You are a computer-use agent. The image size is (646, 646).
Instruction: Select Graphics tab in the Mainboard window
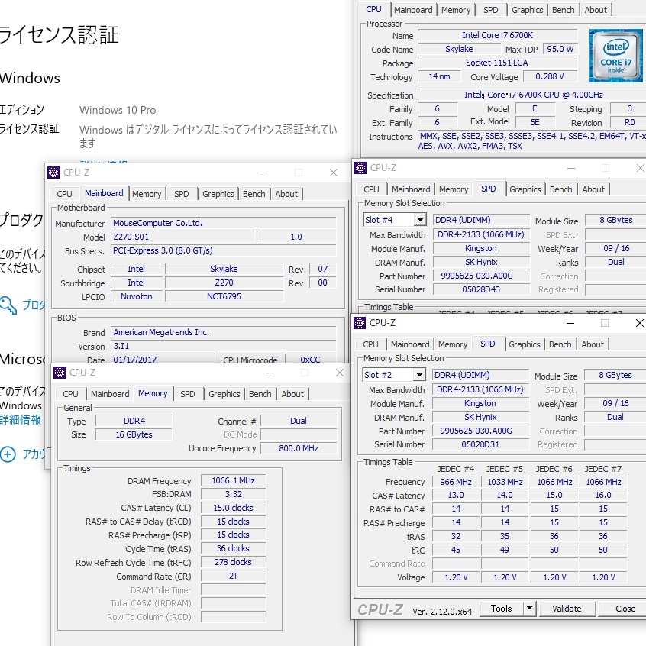pos(218,194)
